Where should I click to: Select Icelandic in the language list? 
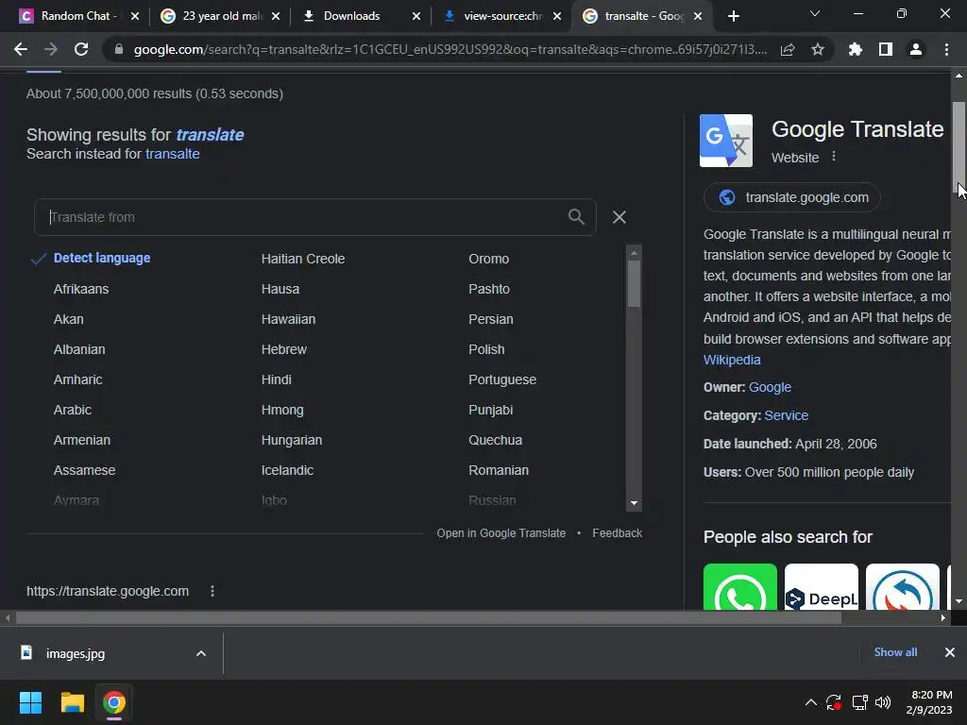pos(287,470)
